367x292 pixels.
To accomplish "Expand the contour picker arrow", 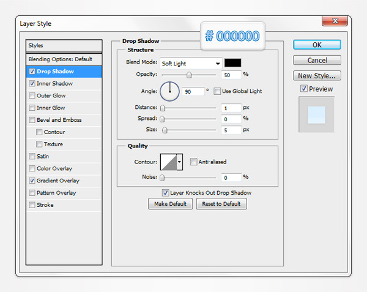I will [179, 162].
